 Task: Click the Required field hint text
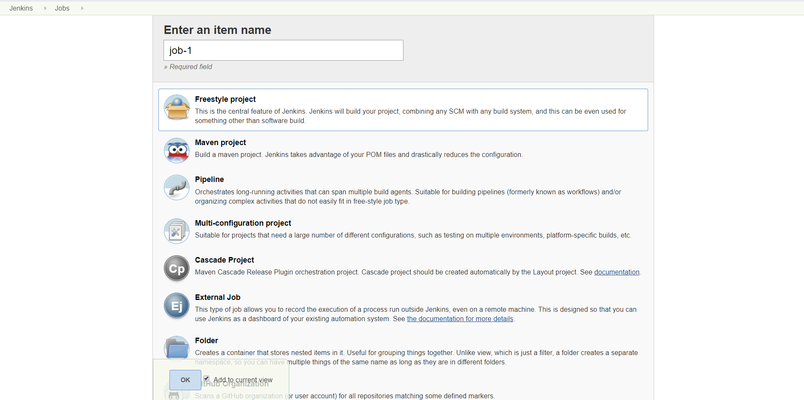(188, 67)
